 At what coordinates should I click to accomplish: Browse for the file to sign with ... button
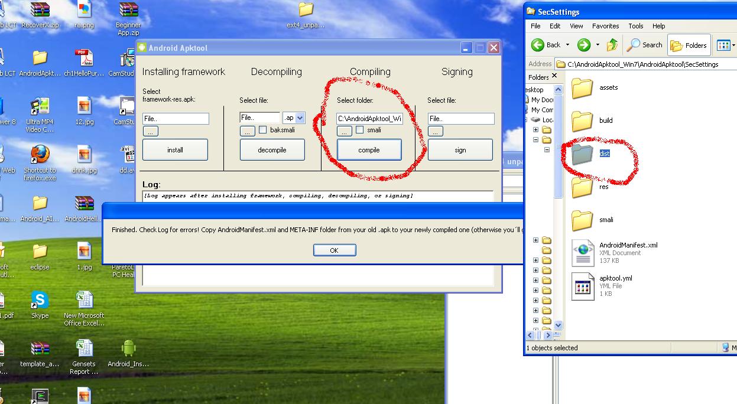[435, 131]
